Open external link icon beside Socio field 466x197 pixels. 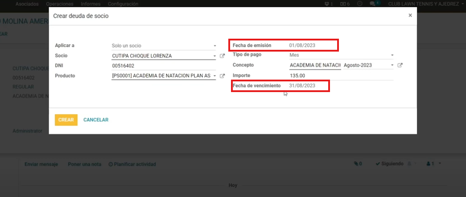[x=222, y=56]
